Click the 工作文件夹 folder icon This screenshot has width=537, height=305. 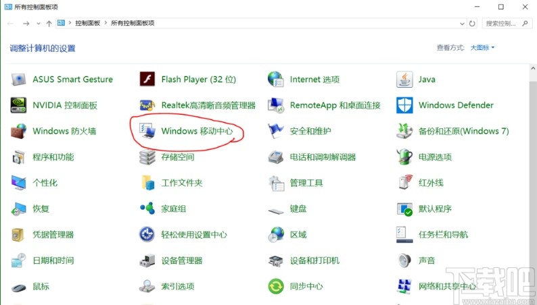pyautogui.click(x=147, y=183)
